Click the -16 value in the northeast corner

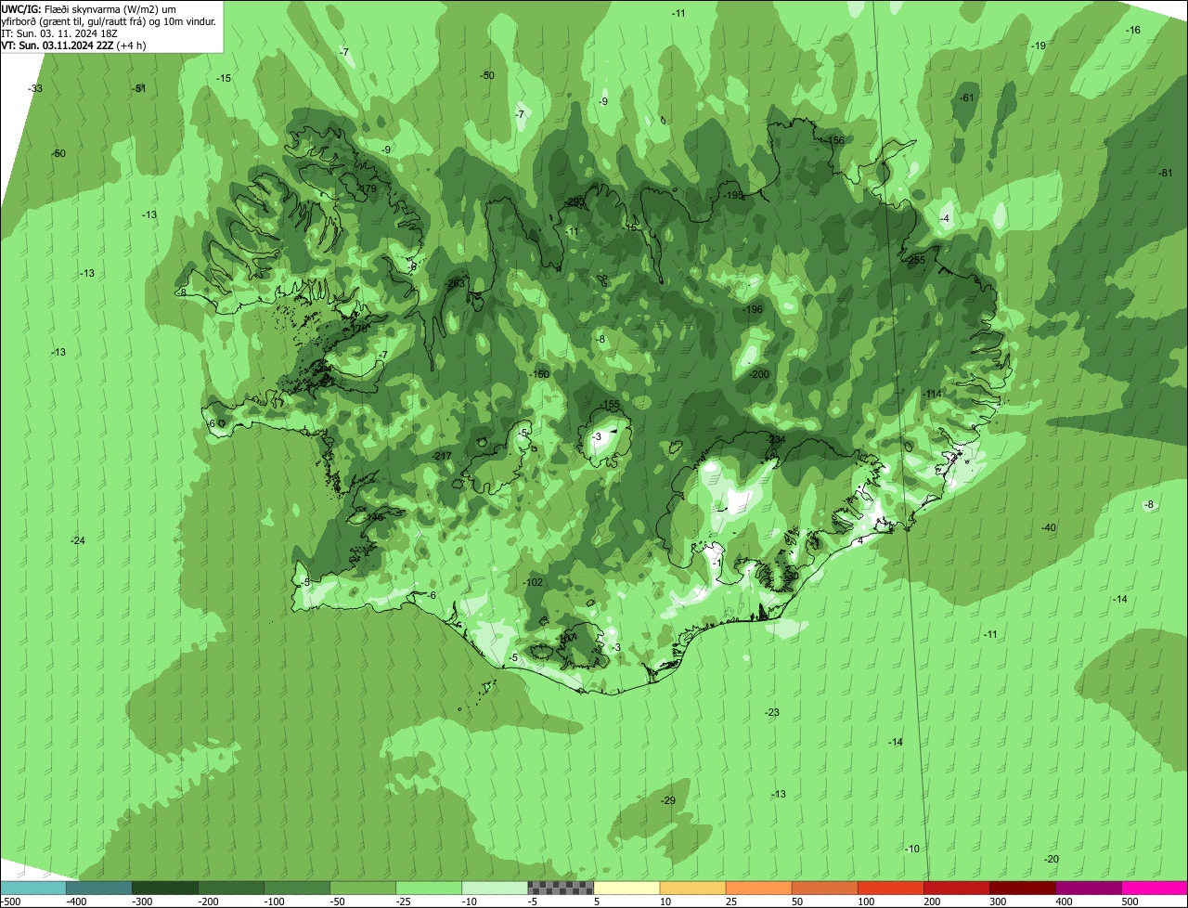click(1133, 30)
